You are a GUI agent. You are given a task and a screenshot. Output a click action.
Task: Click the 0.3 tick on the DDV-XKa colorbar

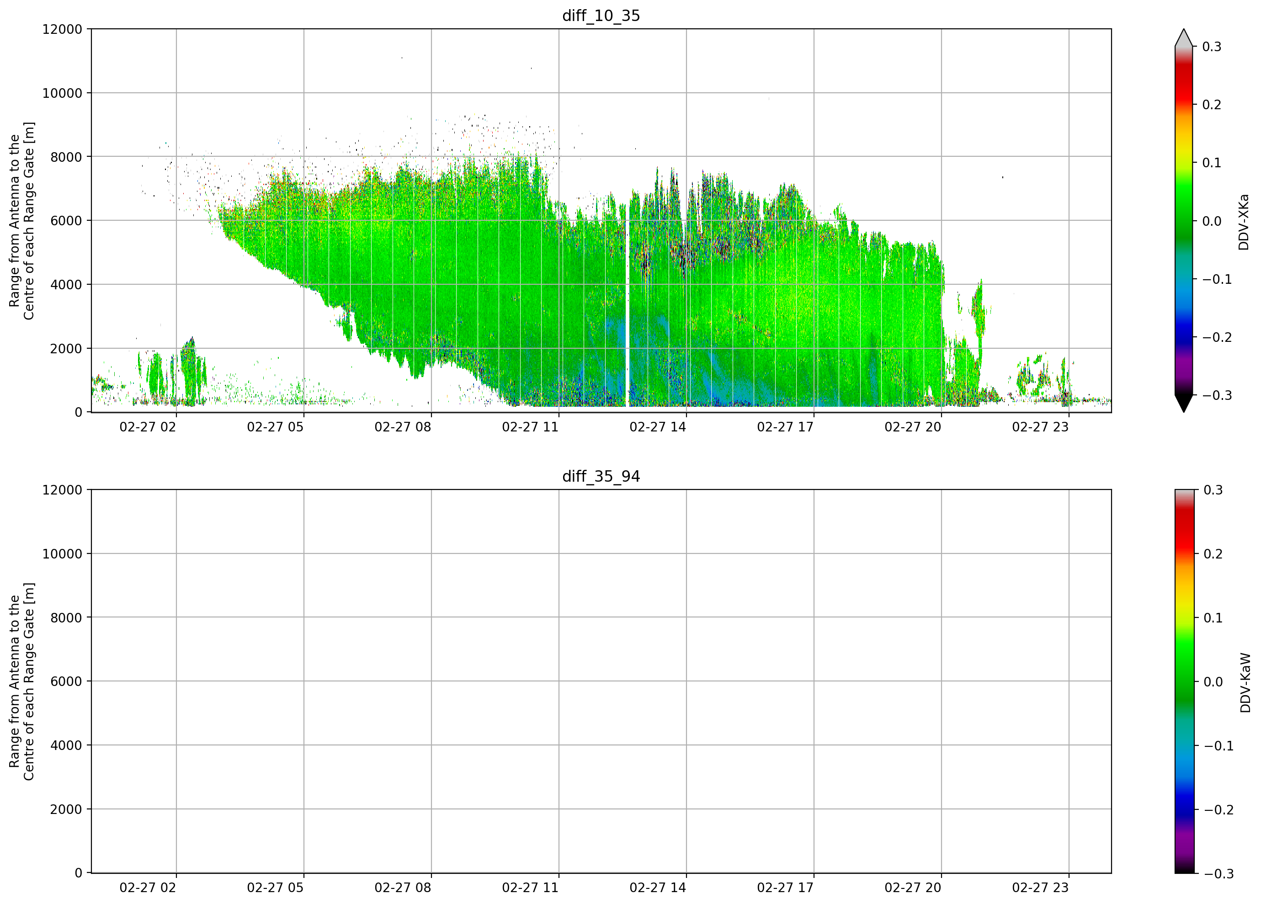point(1212,47)
